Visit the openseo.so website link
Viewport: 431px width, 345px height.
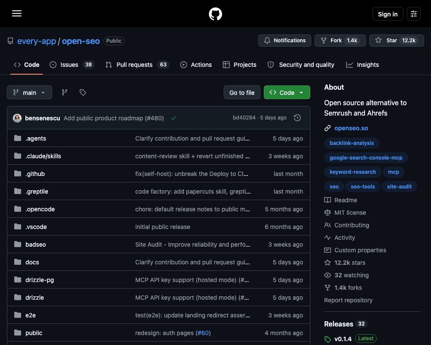[351, 128]
